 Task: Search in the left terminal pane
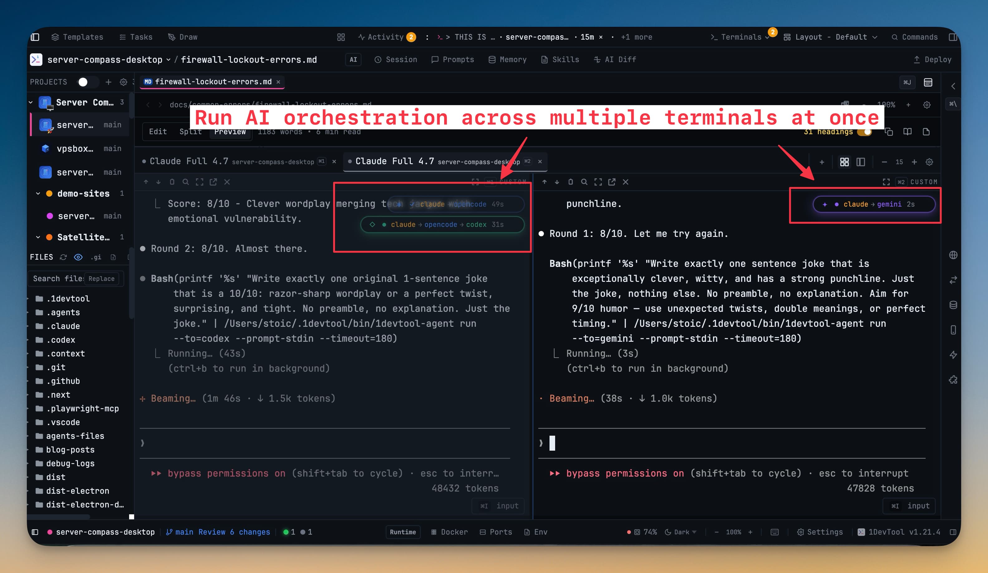(186, 182)
